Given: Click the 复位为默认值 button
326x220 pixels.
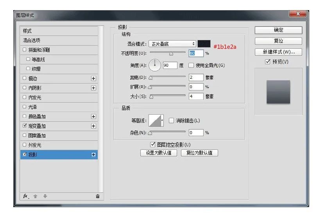Looking at the screenshot, I should point(199,153).
